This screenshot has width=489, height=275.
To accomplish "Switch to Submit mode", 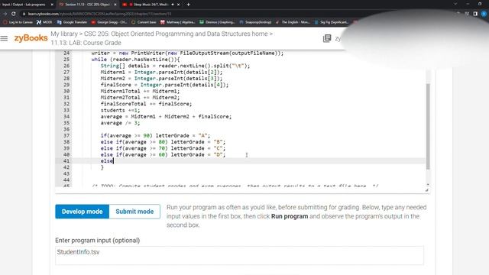I will [134, 212].
